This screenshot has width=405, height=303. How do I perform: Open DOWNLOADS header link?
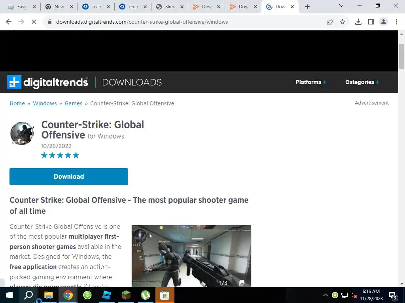click(x=132, y=82)
